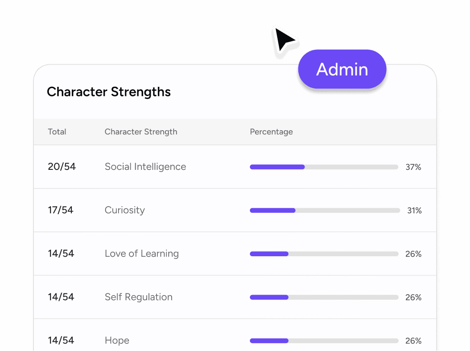Click the 37% percentage label
Image resolution: width=470 pixels, height=351 pixels.
[413, 167]
